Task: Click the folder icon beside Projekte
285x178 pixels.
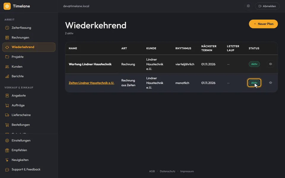Action: point(7,57)
